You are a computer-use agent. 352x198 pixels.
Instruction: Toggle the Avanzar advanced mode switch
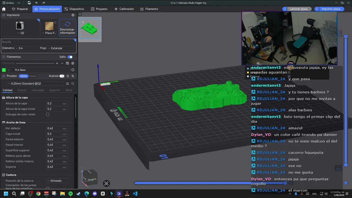(x=62, y=76)
